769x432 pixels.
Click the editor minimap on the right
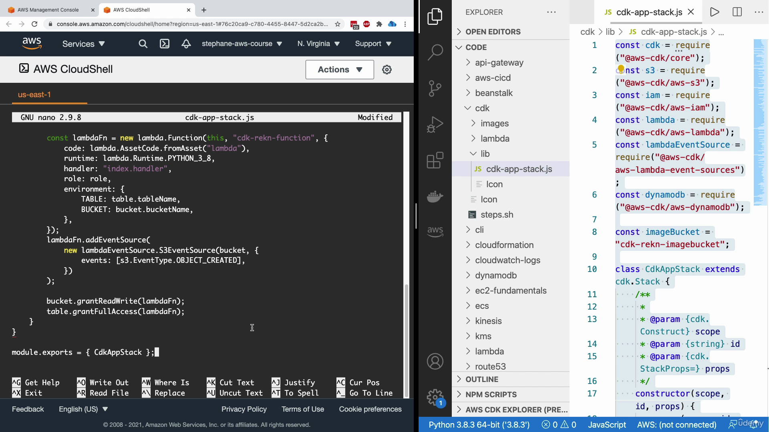[x=760, y=122]
